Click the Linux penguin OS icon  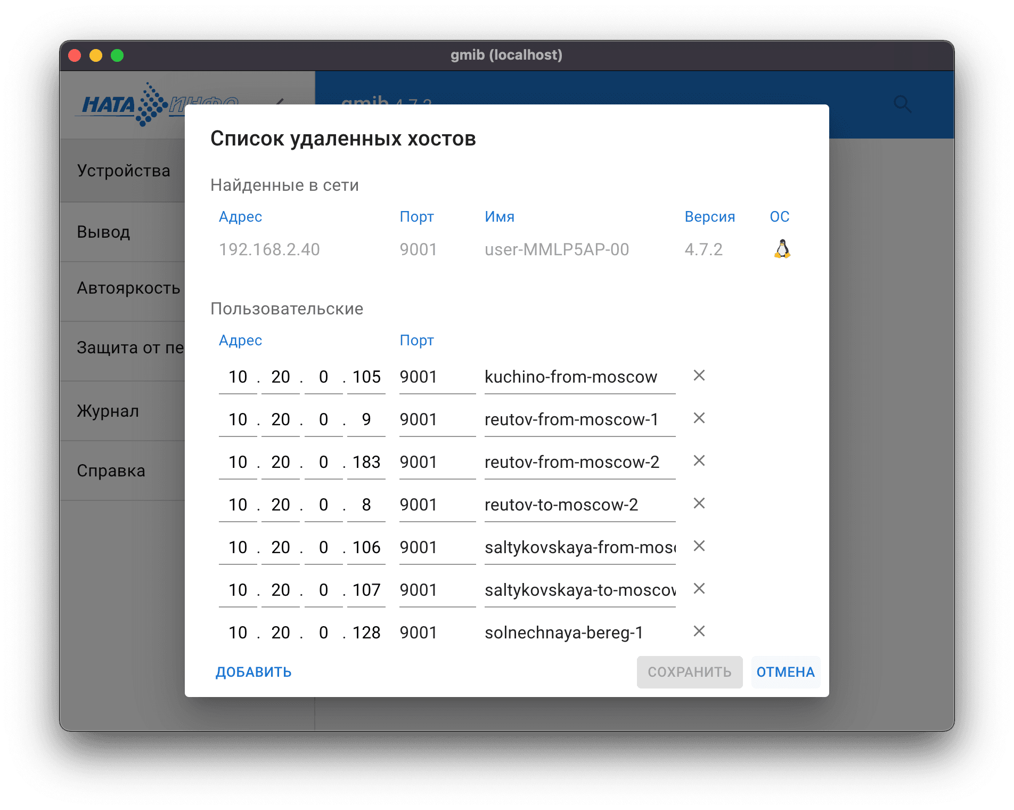[x=782, y=249]
